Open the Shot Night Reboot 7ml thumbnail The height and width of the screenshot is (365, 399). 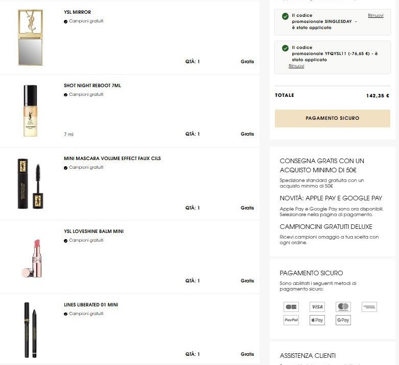point(30,111)
